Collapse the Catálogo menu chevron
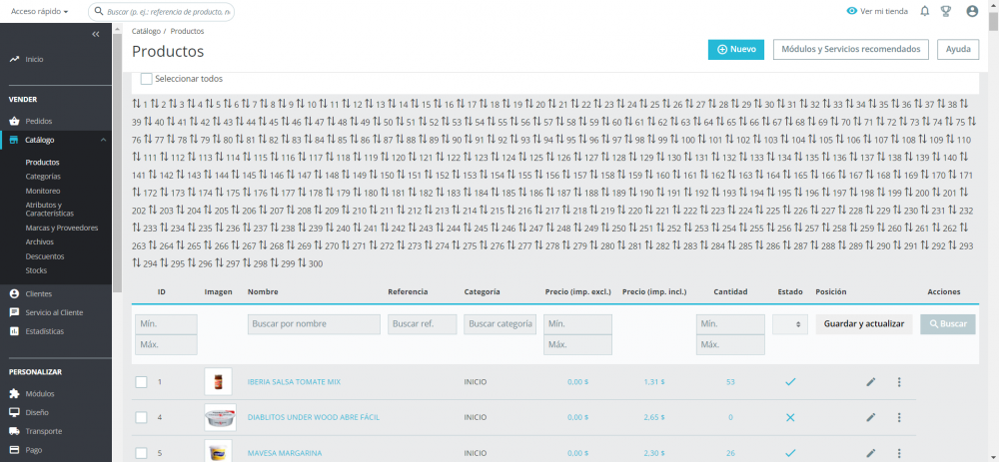The height and width of the screenshot is (462, 999). pyautogui.click(x=103, y=140)
